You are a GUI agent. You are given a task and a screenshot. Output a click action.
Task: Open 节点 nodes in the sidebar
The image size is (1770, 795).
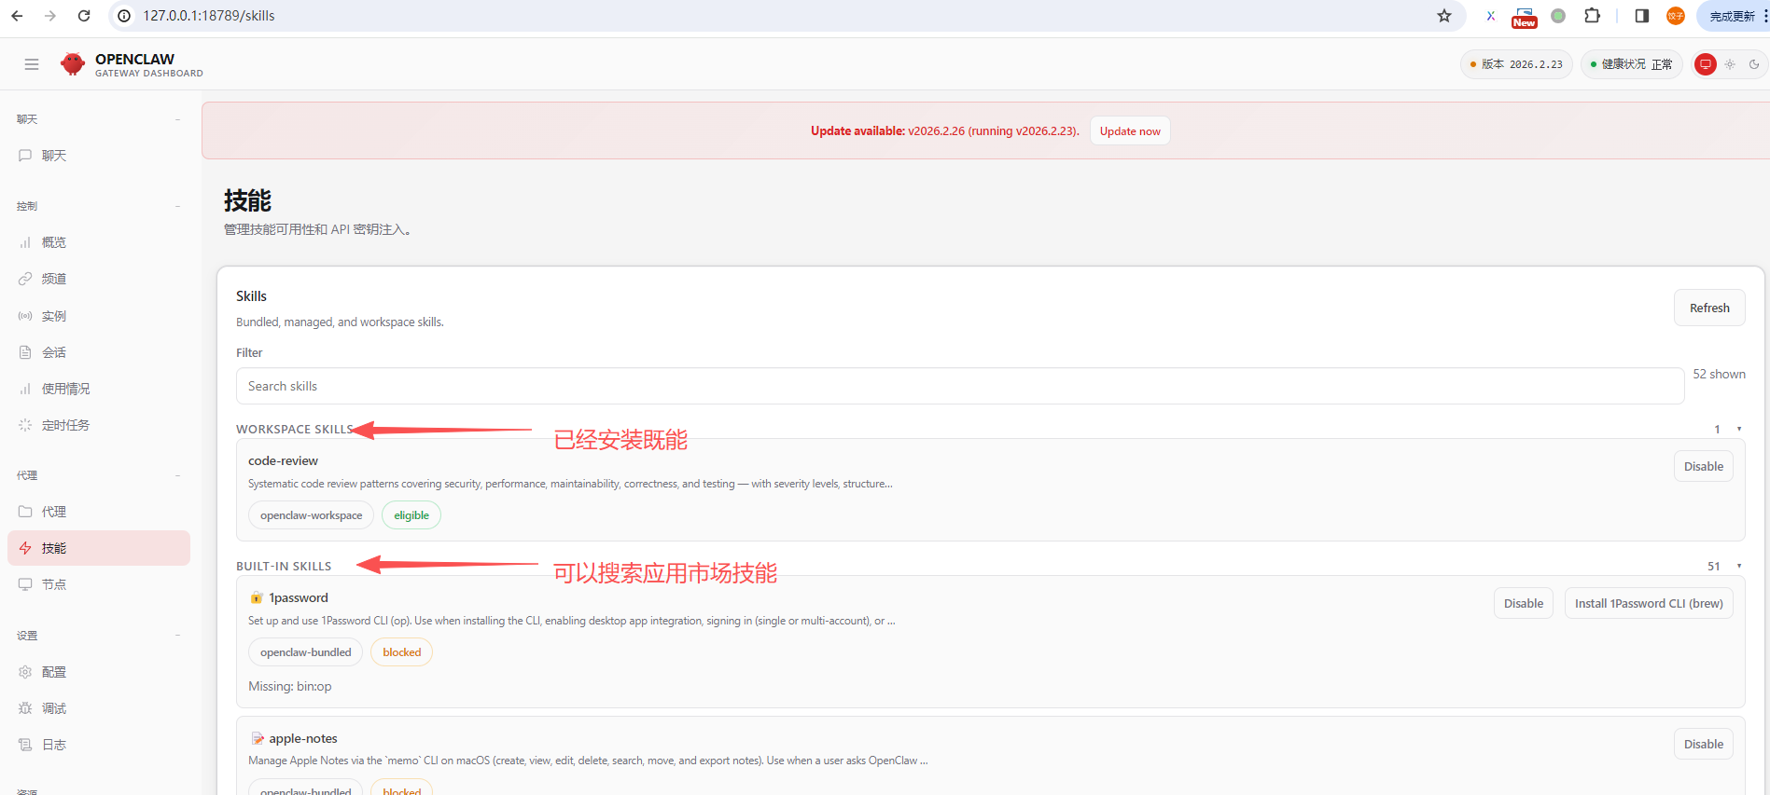(99, 584)
